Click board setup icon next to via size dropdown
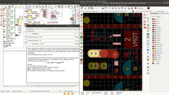The height and width of the screenshot is (95, 169). tap(133, 11)
